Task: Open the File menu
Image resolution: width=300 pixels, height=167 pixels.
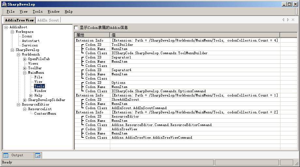Action: tap(10, 12)
